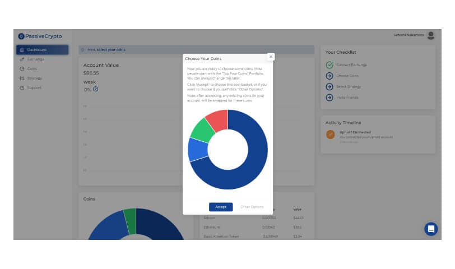Open Coins page in the sidebar

tap(32, 69)
